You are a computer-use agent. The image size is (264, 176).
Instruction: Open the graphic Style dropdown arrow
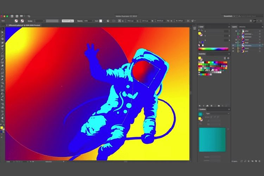point(103,21)
